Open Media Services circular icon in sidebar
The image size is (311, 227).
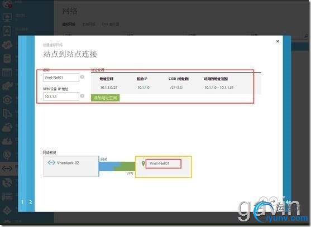click(7, 100)
